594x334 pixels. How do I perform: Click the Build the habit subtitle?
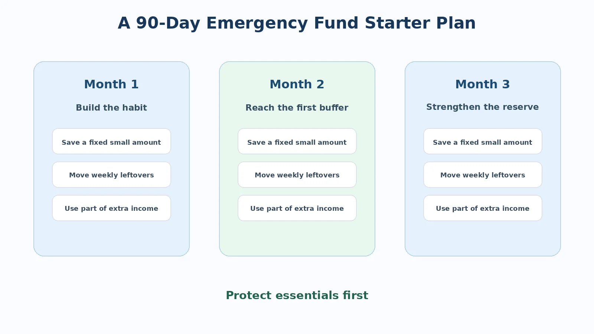111,108
